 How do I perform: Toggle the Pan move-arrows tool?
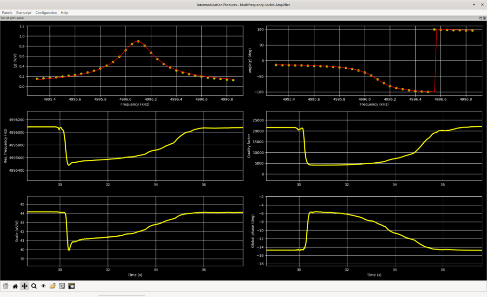pos(25,286)
